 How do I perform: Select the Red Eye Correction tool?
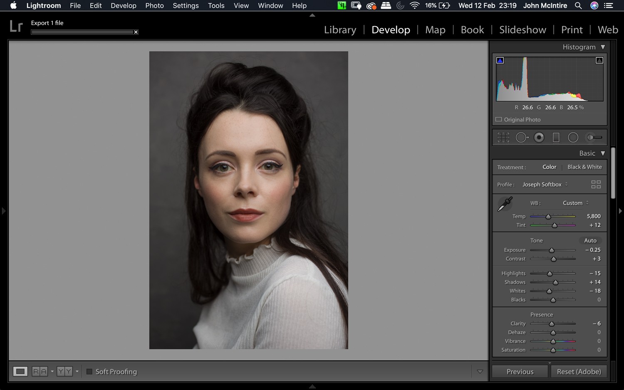[540, 137]
